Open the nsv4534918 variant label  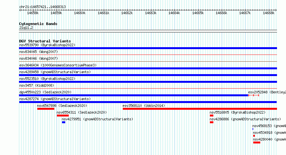pyautogui.click(x=269, y=133)
